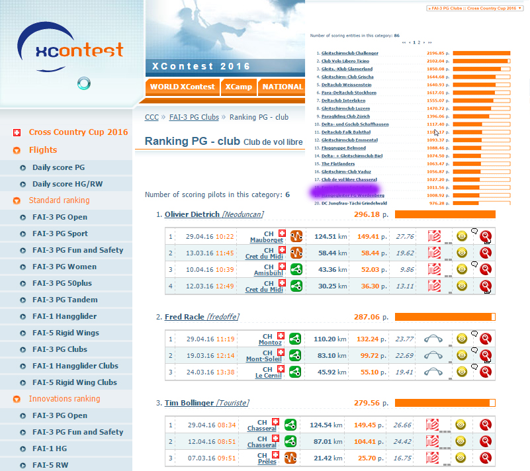The height and width of the screenshot is (471, 530).
Task: Click FAI-3 PG Clubs breadcrumb link
Action: tap(194, 117)
